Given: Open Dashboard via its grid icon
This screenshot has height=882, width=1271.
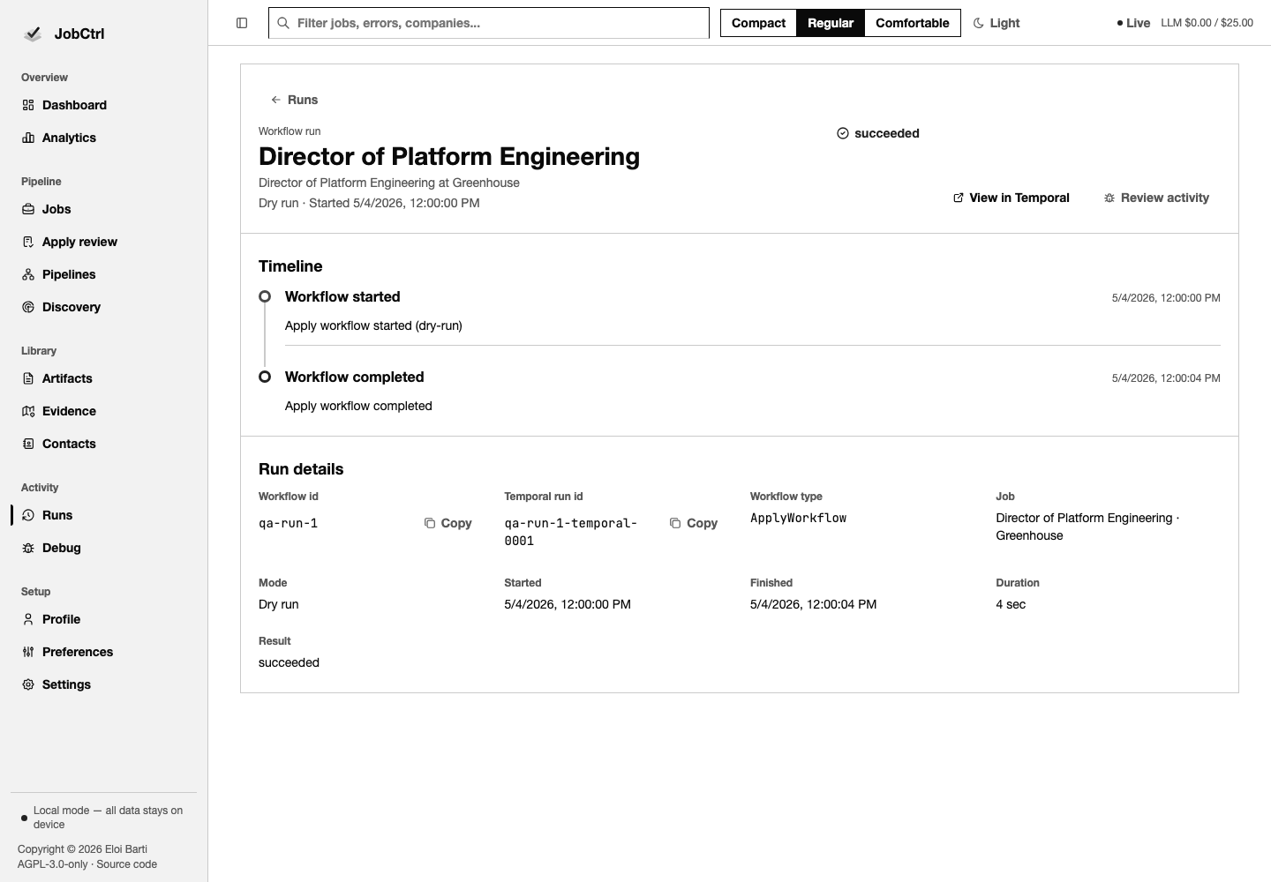Looking at the screenshot, I should coord(28,105).
